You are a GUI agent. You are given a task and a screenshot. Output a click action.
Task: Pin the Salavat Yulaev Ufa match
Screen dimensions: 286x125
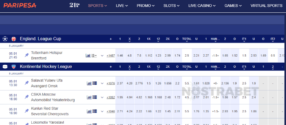pyautogui.click(x=27, y=83)
